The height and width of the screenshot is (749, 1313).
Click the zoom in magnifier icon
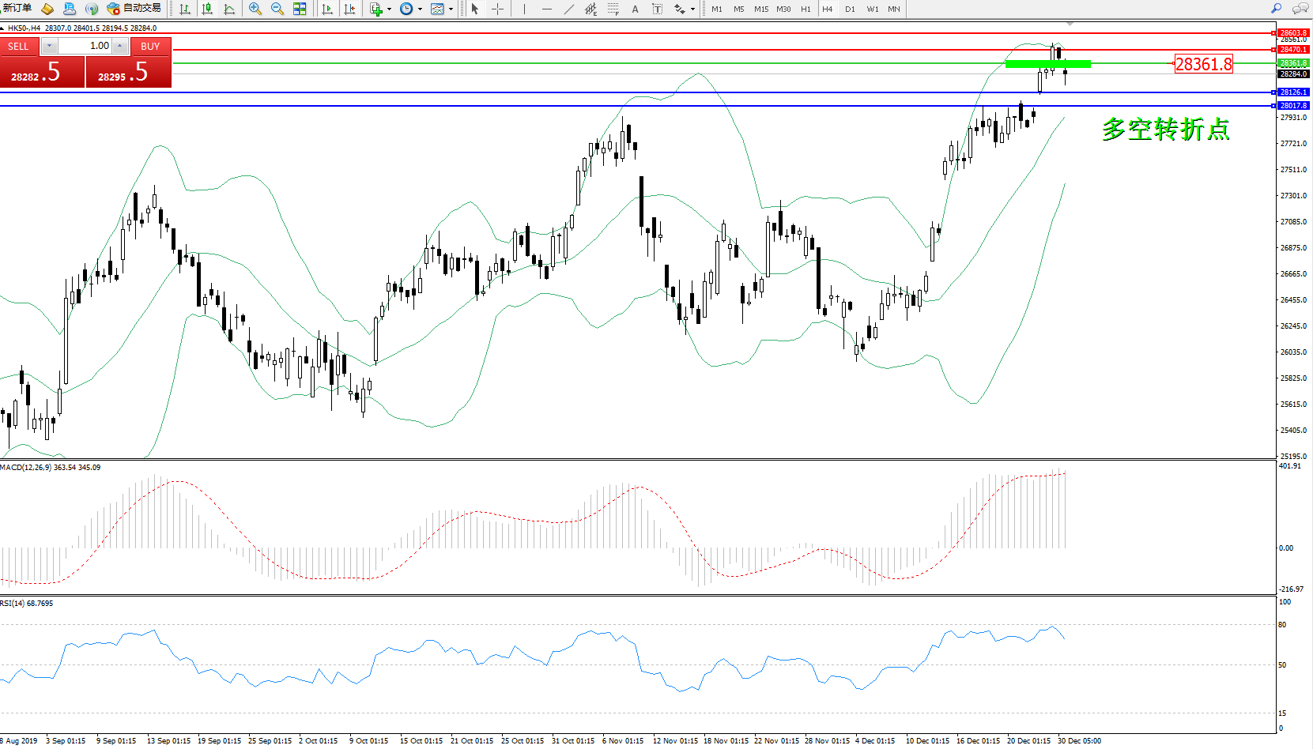tap(255, 9)
